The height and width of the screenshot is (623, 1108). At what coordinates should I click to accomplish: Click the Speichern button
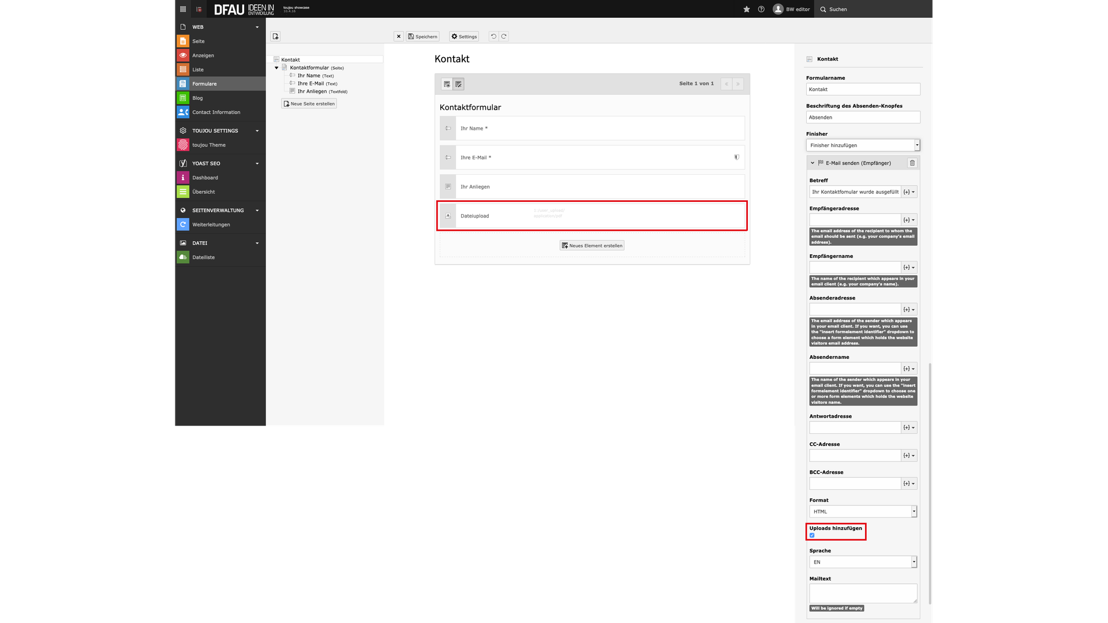click(x=422, y=36)
